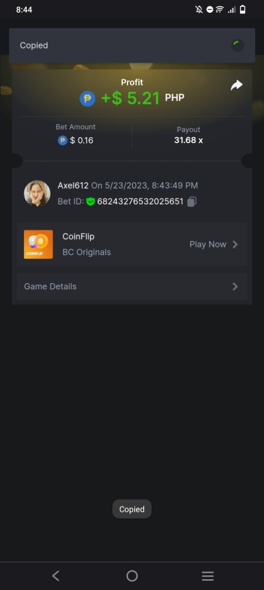This screenshot has height=590, width=264.
Task: Open the CoinFlip game thumbnail
Action: [38, 244]
